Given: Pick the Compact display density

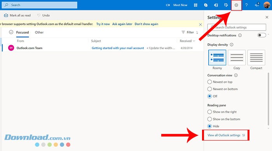Looking at the screenshot, I should pyautogui.click(x=256, y=58).
